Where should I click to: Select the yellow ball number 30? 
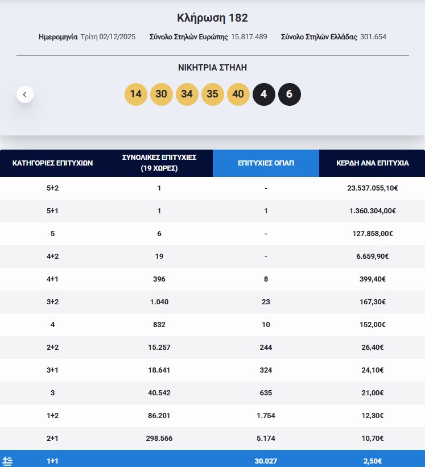161,94
